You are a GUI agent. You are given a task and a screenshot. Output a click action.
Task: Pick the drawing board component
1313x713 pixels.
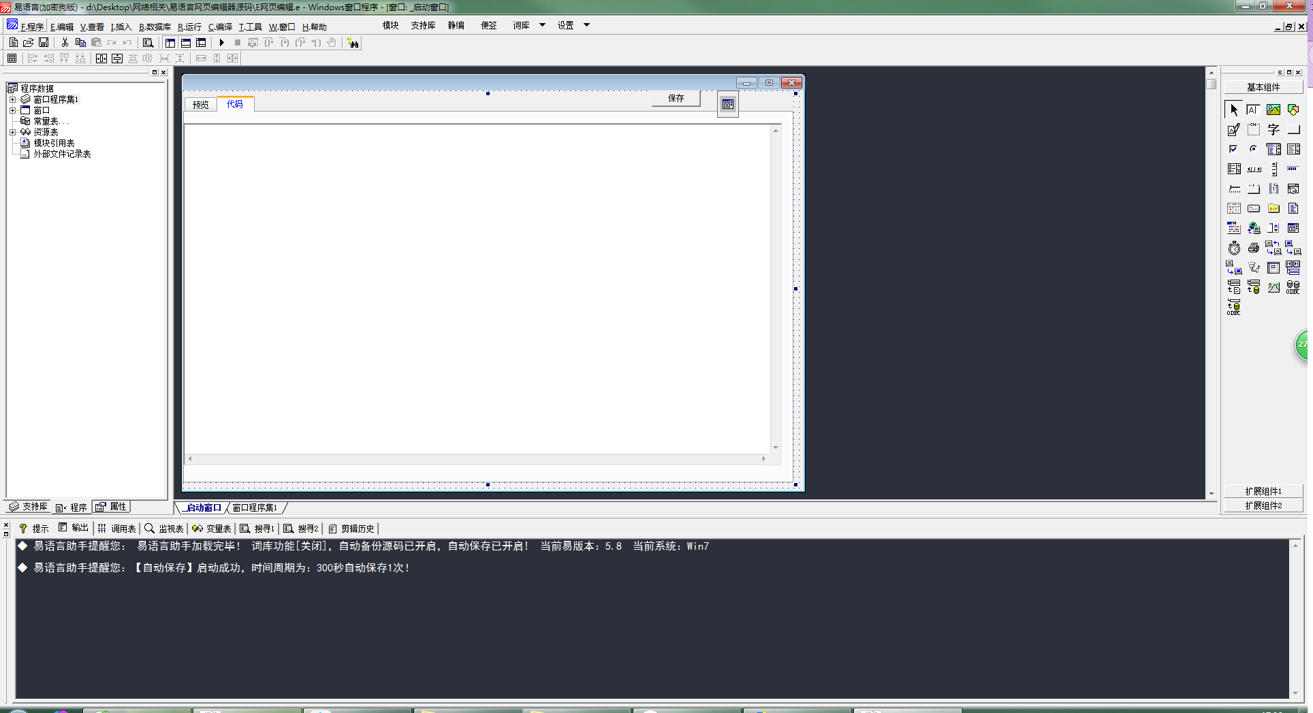1234,129
